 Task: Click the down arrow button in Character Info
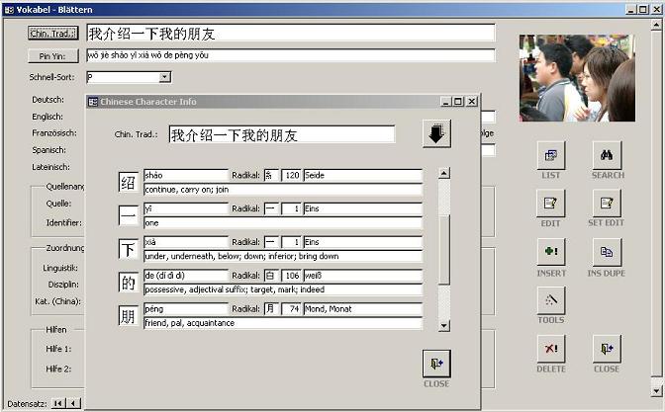(x=436, y=133)
